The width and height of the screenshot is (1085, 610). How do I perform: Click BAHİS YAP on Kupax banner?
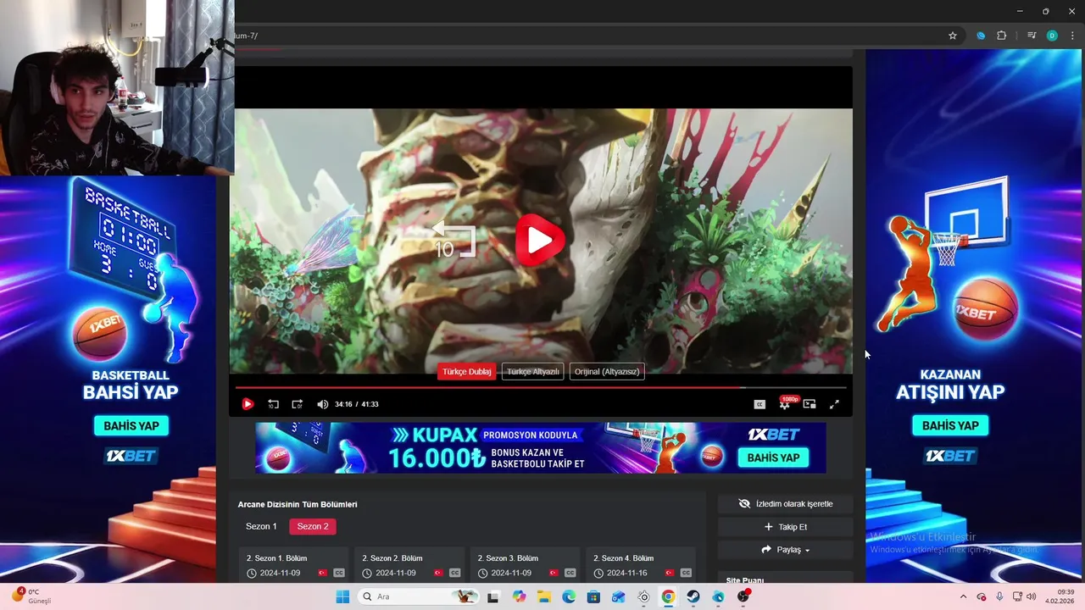coord(773,457)
